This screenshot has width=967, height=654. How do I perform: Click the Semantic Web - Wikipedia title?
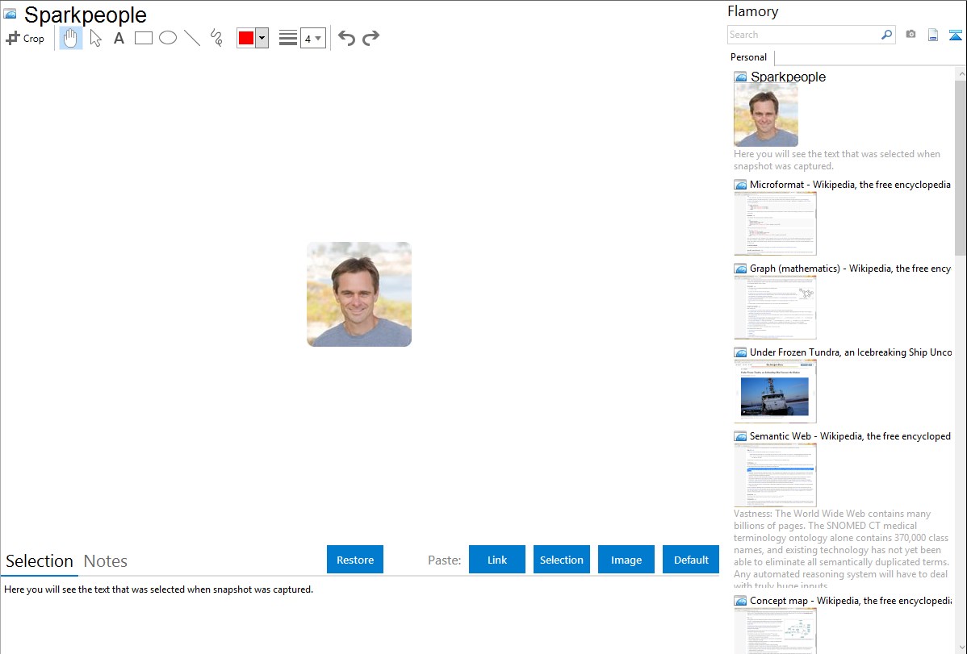850,435
